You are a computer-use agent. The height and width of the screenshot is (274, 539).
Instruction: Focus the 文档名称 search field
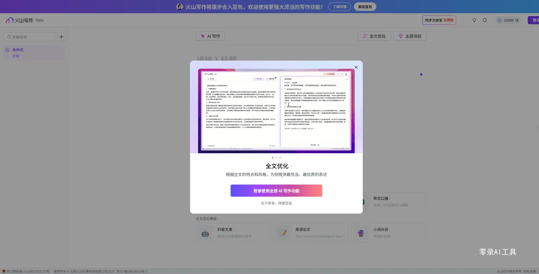29,37
